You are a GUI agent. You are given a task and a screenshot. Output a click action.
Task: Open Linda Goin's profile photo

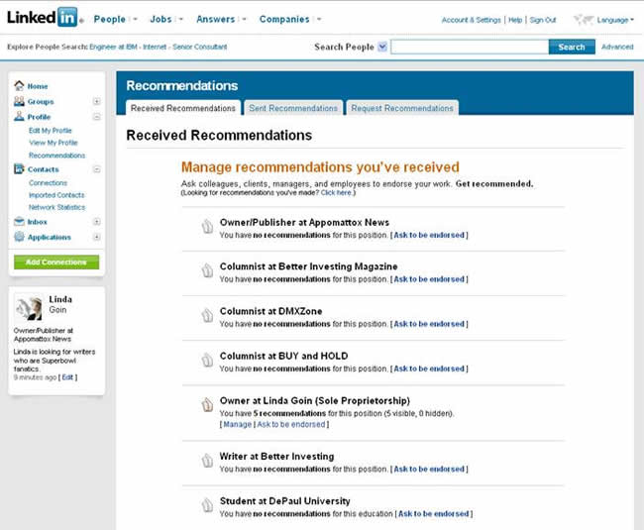29,307
